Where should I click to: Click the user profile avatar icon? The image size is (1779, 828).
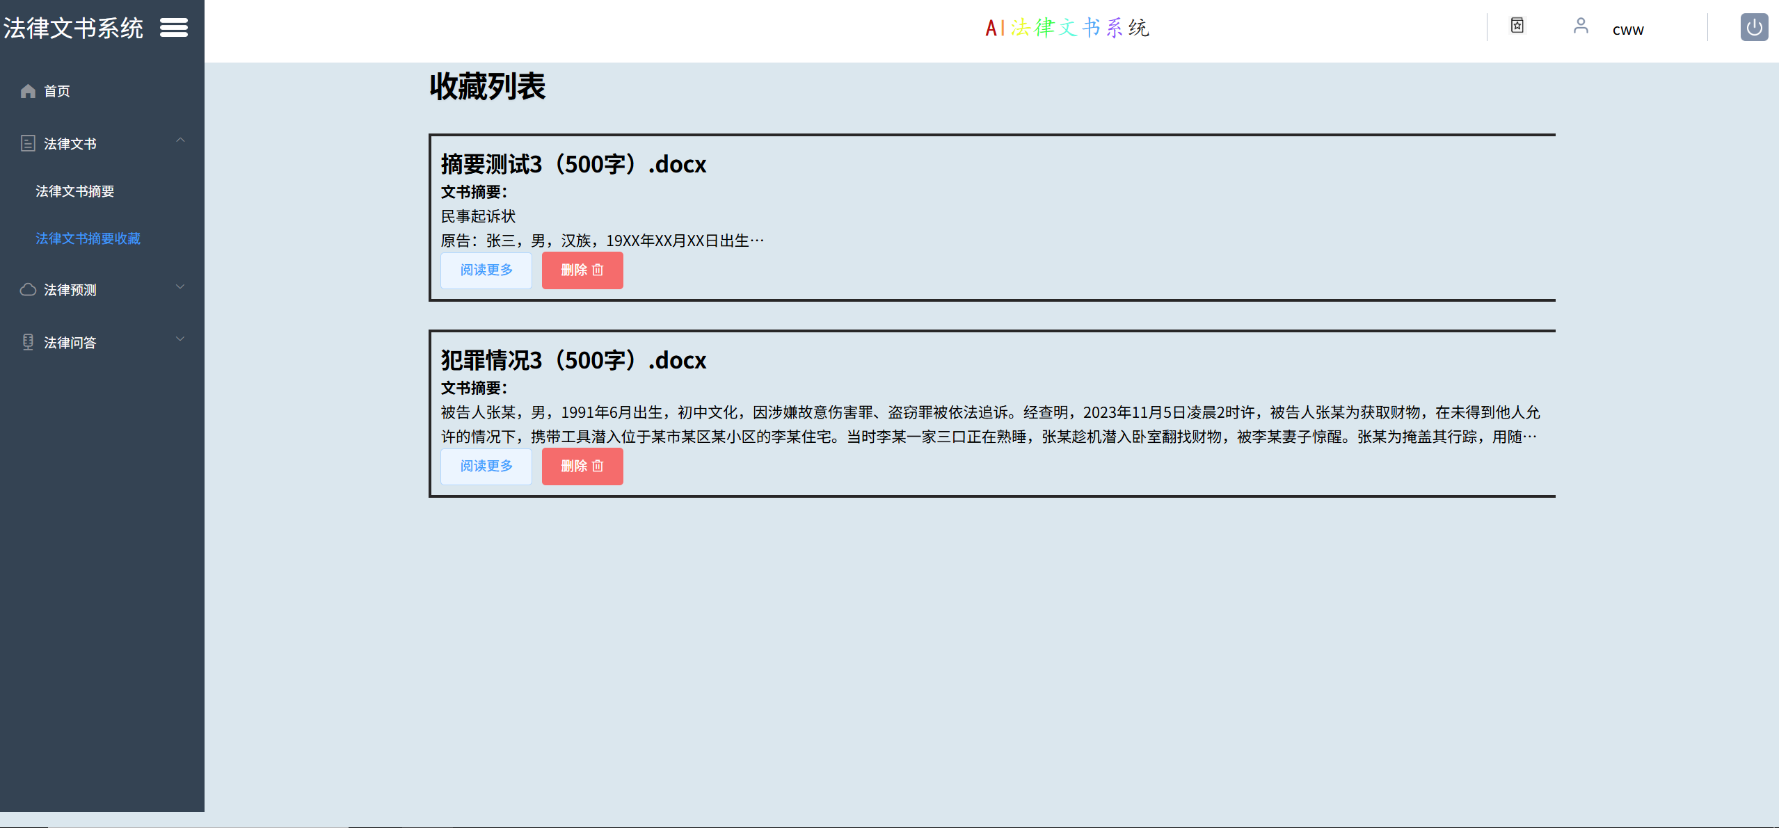[x=1581, y=26]
